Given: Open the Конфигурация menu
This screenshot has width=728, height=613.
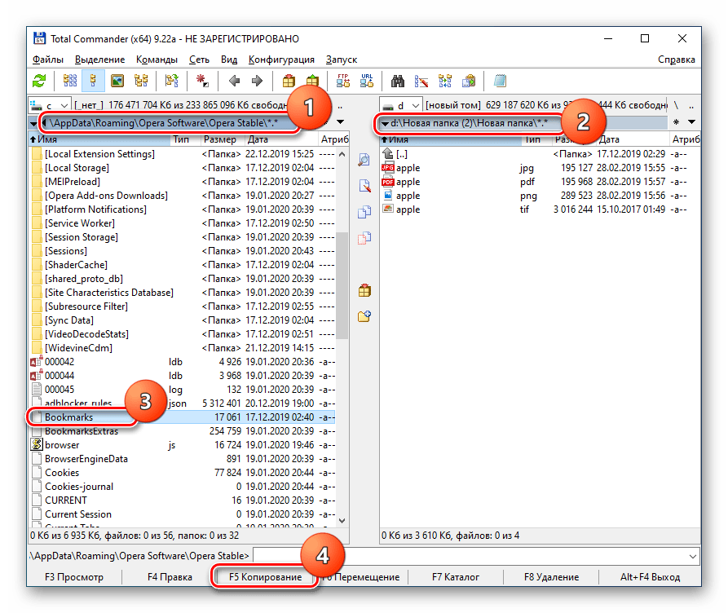Looking at the screenshot, I should (281, 60).
